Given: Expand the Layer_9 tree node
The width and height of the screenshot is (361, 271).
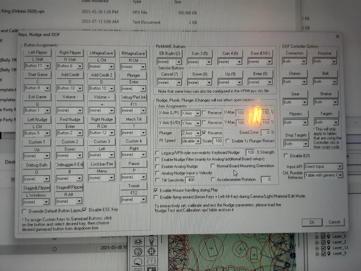Looking at the screenshot, I should [317, 254].
